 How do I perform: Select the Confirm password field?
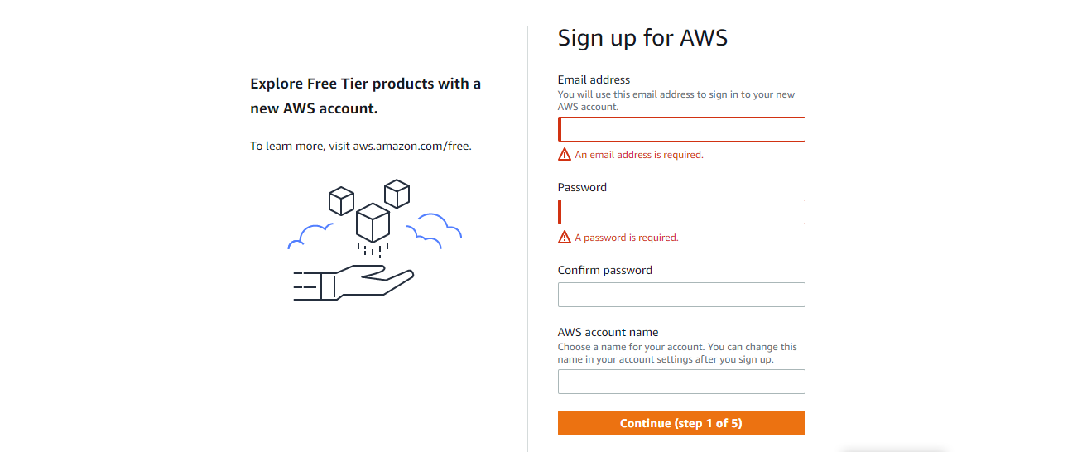(681, 295)
